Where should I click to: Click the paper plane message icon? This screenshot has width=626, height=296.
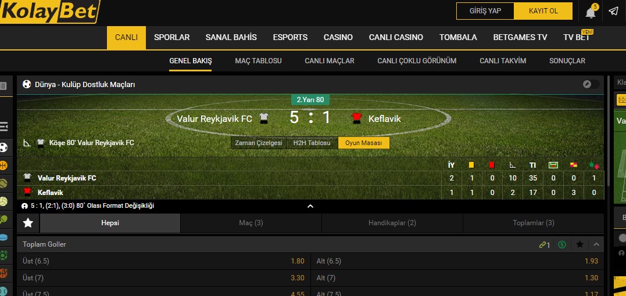pyautogui.click(x=614, y=11)
